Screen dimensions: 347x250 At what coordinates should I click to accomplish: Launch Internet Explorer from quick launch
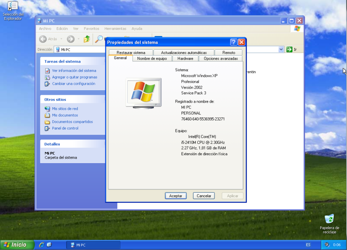pos(41,245)
